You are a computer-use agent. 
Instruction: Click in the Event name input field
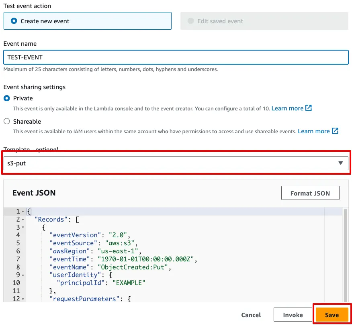(176, 57)
